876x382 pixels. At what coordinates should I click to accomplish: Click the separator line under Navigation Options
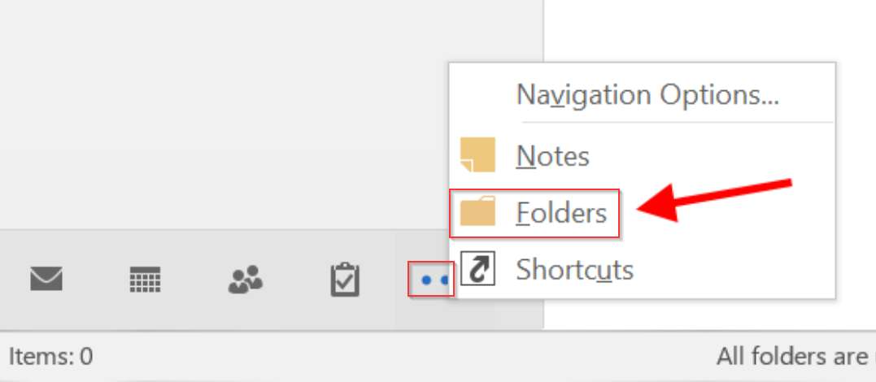click(x=677, y=122)
